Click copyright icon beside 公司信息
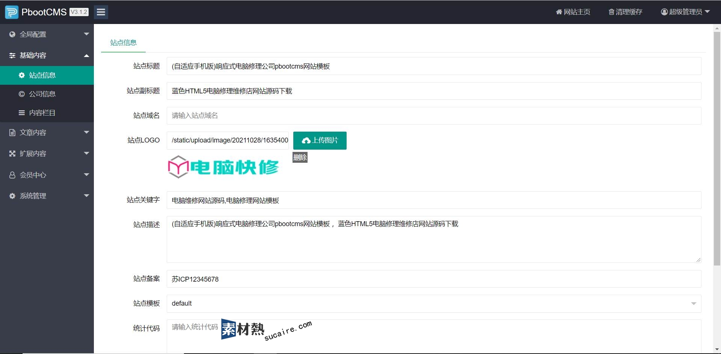Screen dimensions: 721x354 [22, 94]
